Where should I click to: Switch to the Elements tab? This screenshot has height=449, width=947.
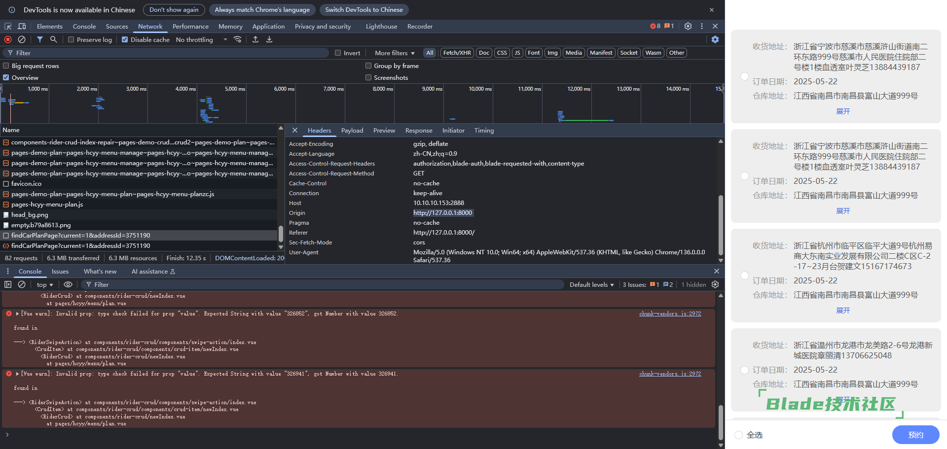(x=50, y=26)
